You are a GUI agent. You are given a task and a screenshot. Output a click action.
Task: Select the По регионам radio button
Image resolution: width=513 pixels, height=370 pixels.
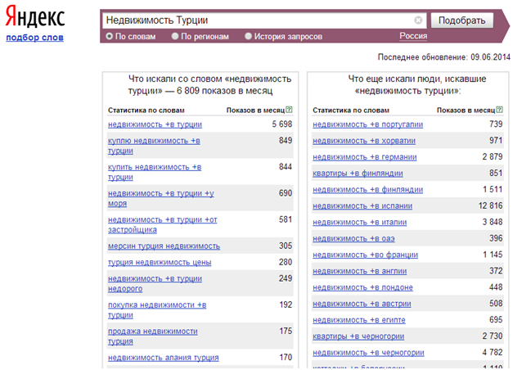pyautogui.click(x=175, y=36)
